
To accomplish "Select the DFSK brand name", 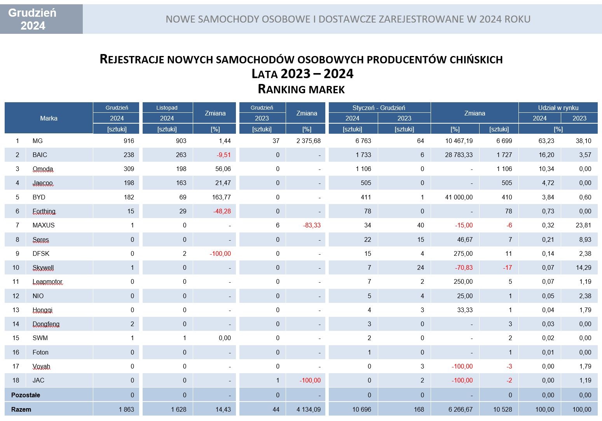I will coord(41,253).
